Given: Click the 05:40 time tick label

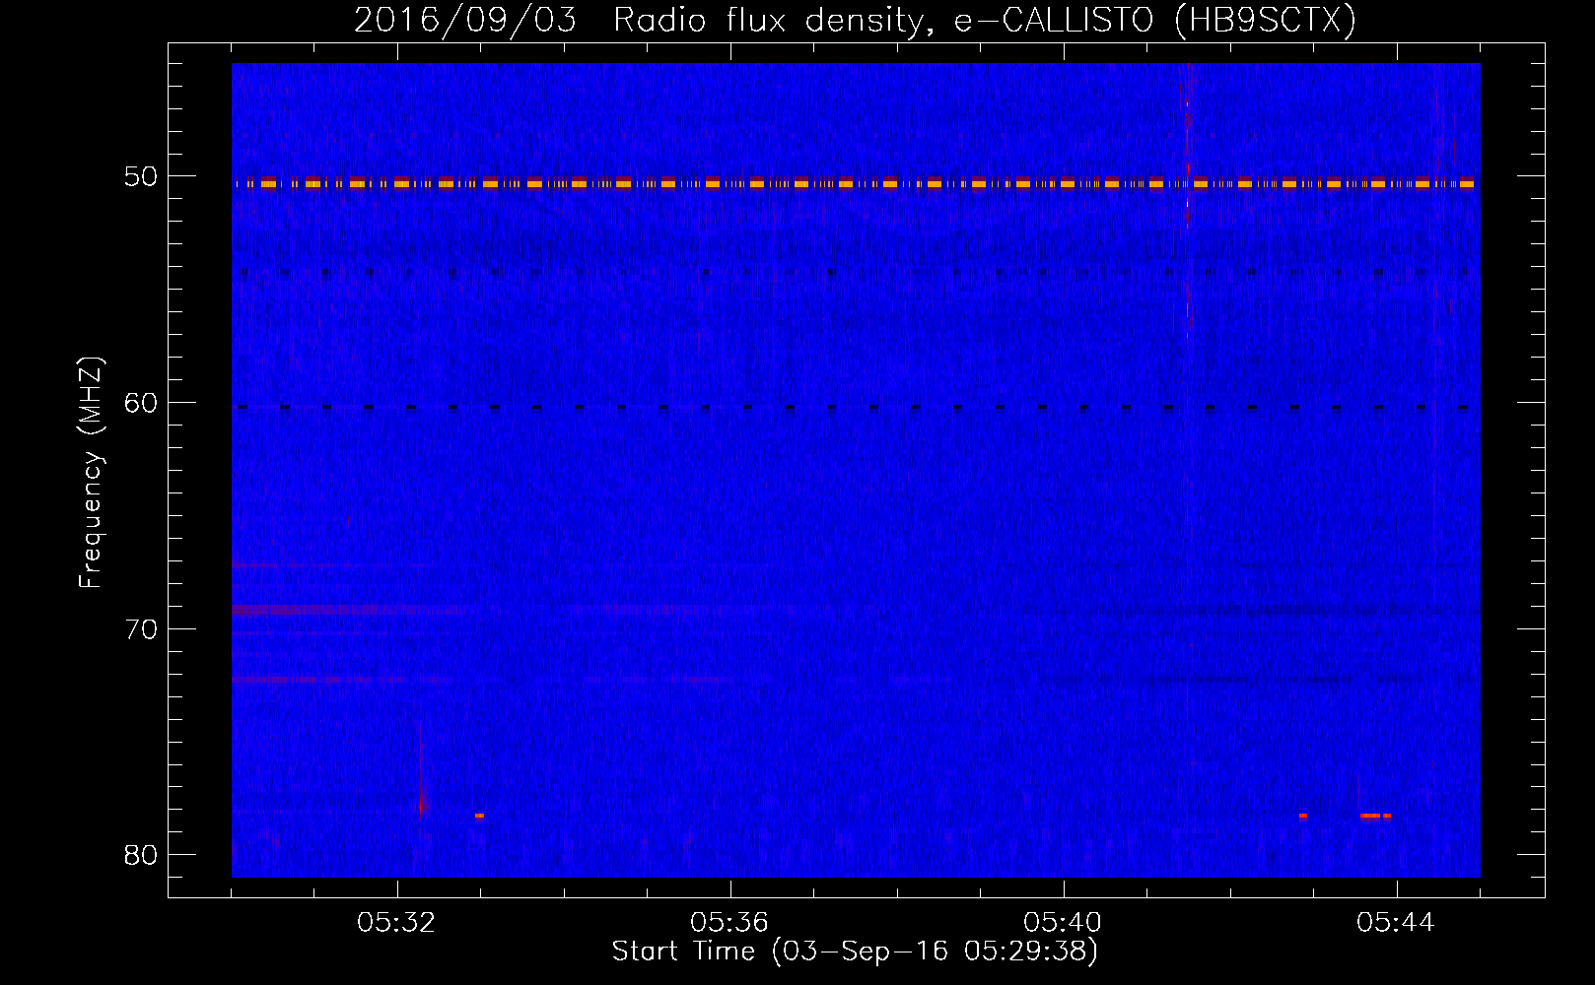Looking at the screenshot, I should point(1063,923).
